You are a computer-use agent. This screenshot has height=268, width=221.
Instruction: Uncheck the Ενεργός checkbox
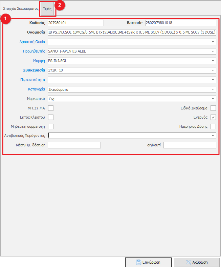(213, 117)
